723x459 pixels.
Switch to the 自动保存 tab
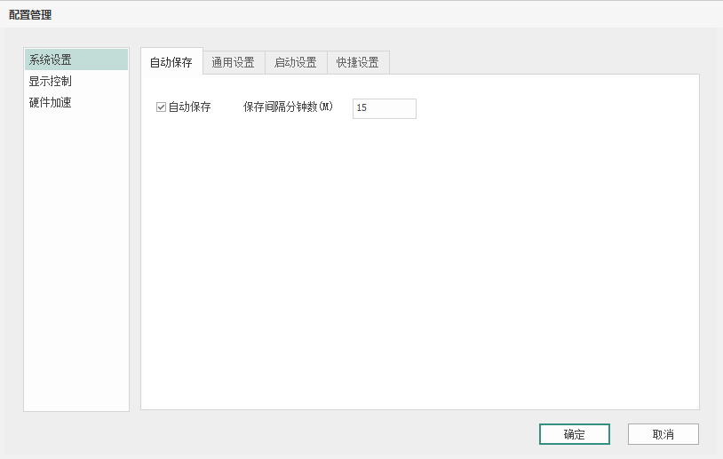(x=171, y=62)
